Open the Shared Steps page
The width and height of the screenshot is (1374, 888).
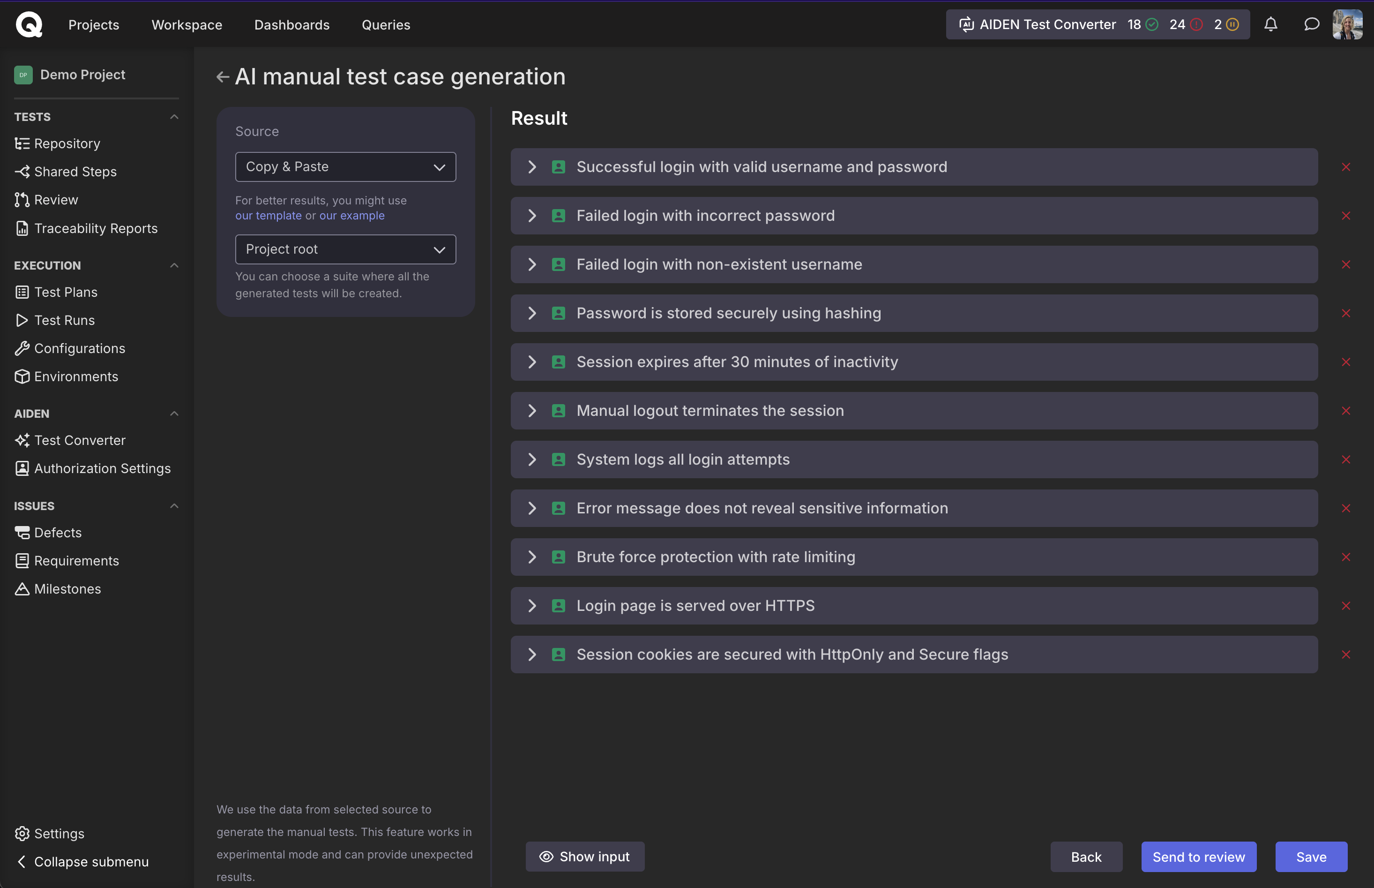pyautogui.click(x=75, y=171)
